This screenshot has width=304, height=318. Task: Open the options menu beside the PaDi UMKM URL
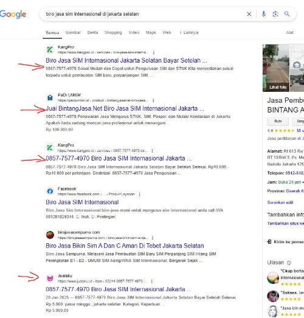[153, 100]
